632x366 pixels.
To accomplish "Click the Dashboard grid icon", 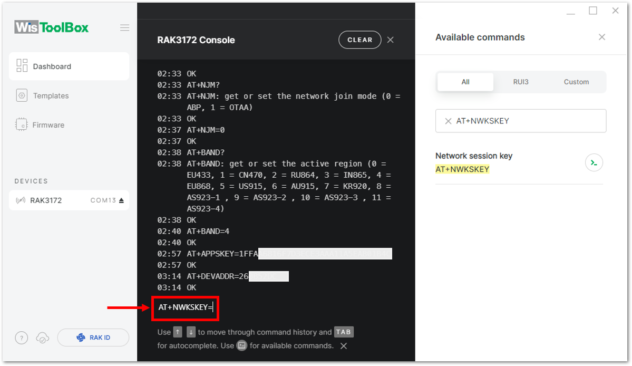I will pos(22,66).
